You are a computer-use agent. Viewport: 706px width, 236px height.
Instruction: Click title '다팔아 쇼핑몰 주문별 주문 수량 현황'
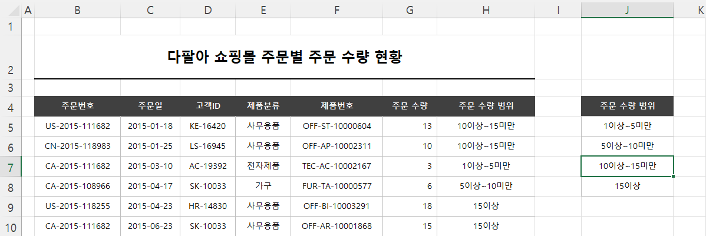tap(284, 57)
